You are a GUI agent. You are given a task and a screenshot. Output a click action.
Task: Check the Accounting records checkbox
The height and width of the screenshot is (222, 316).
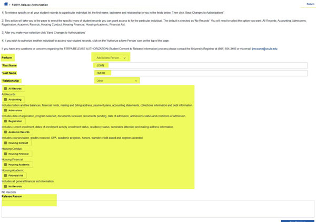pos(6,100)
